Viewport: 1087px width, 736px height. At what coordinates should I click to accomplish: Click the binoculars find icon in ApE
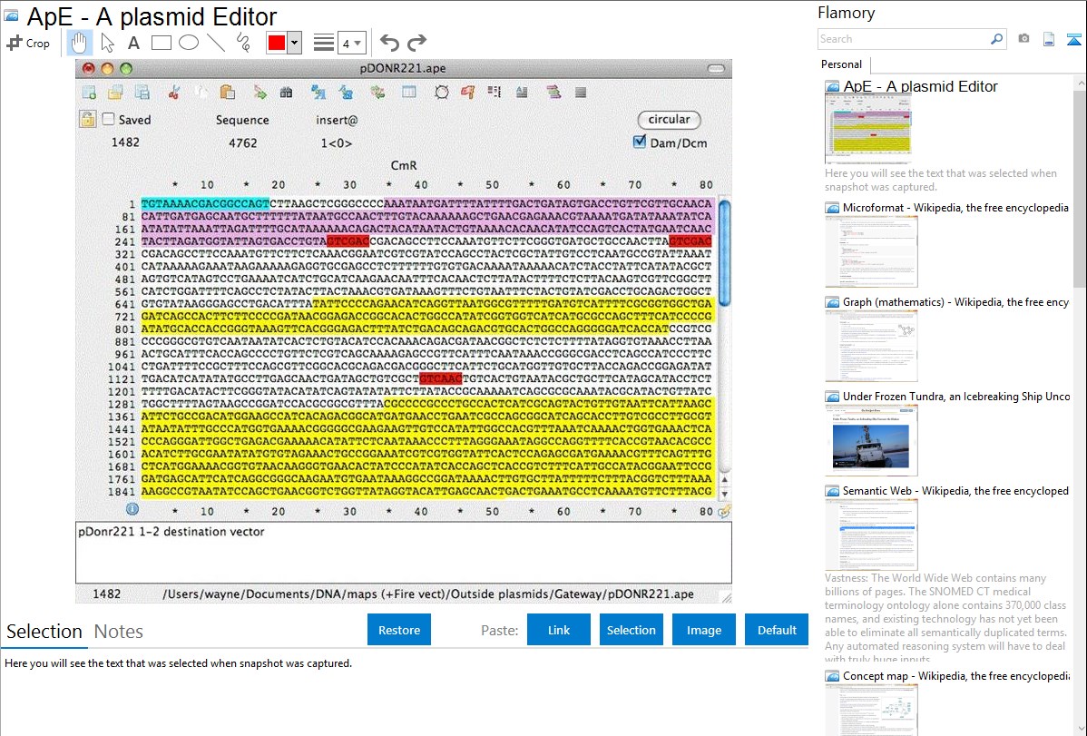(286, 93)
